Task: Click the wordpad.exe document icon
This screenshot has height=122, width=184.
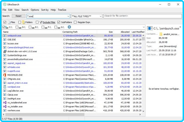Action: (x=4, y=87)
